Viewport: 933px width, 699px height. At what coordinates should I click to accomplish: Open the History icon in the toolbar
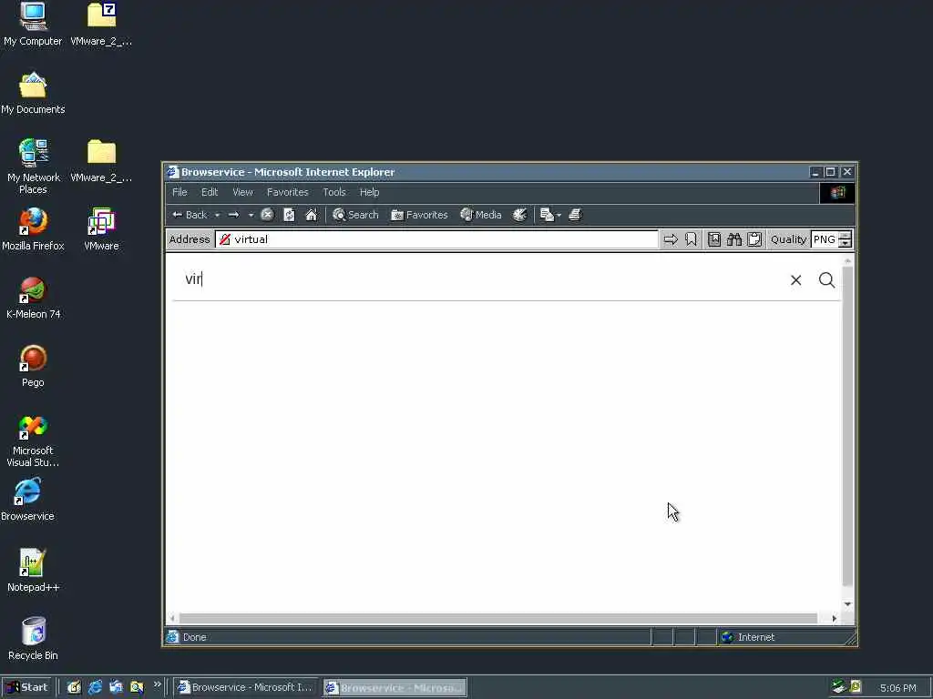click(x=520, y=215)
